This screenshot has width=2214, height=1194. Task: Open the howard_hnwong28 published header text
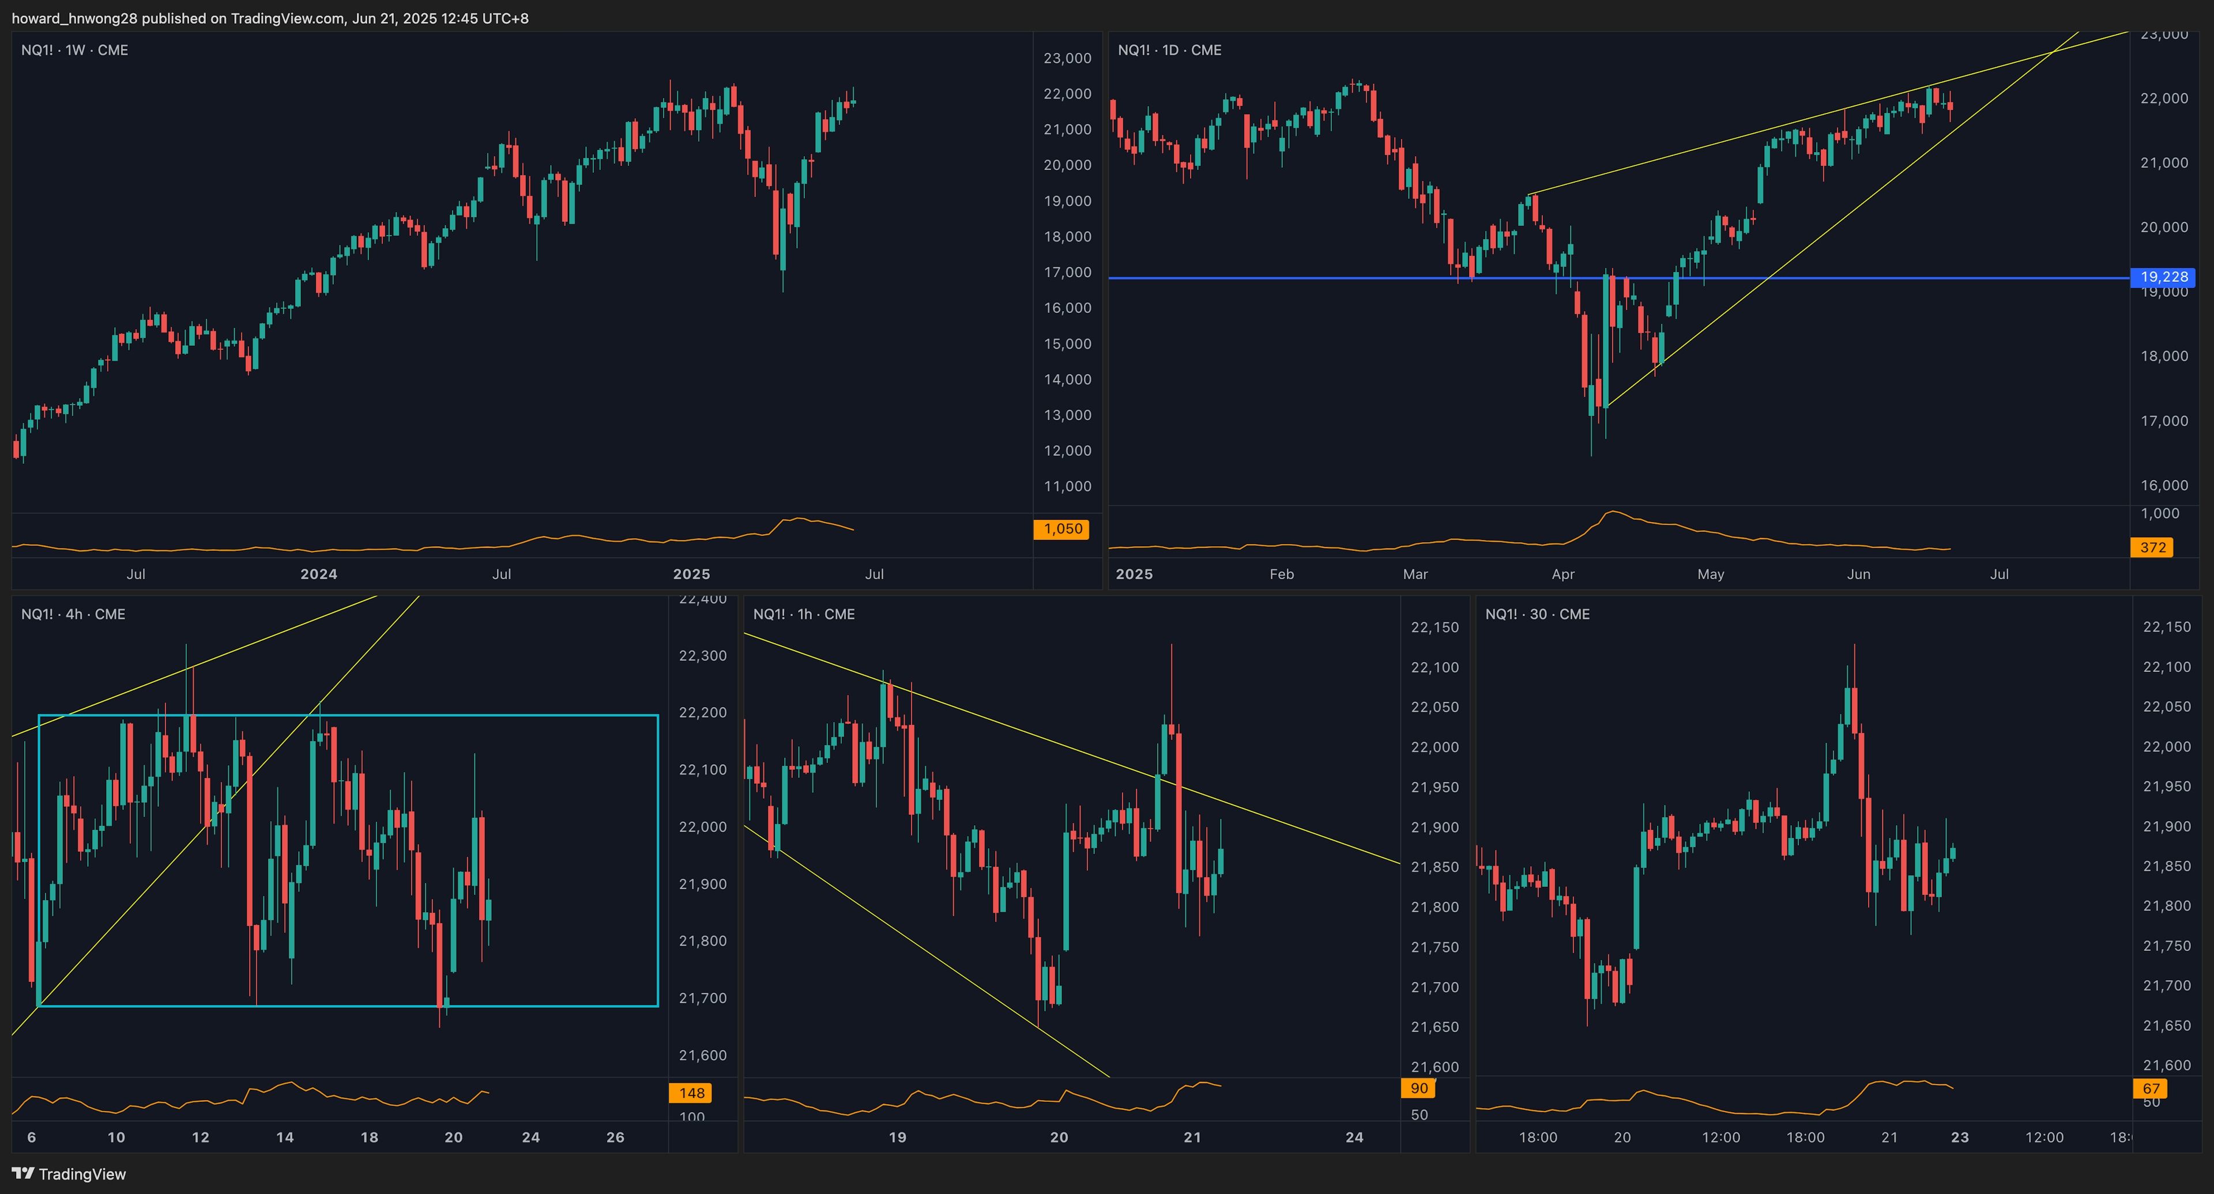[270, 18]
